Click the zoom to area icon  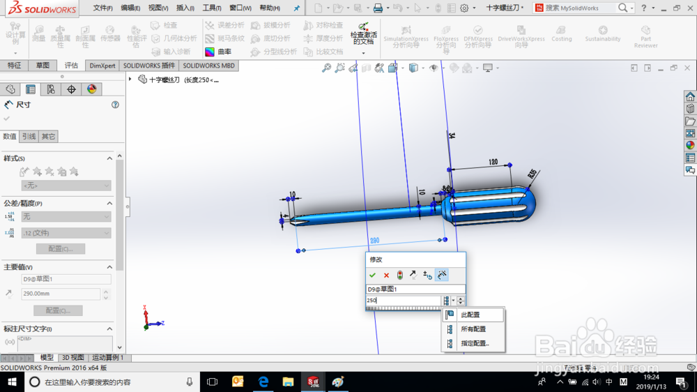[x=340, y=68]
